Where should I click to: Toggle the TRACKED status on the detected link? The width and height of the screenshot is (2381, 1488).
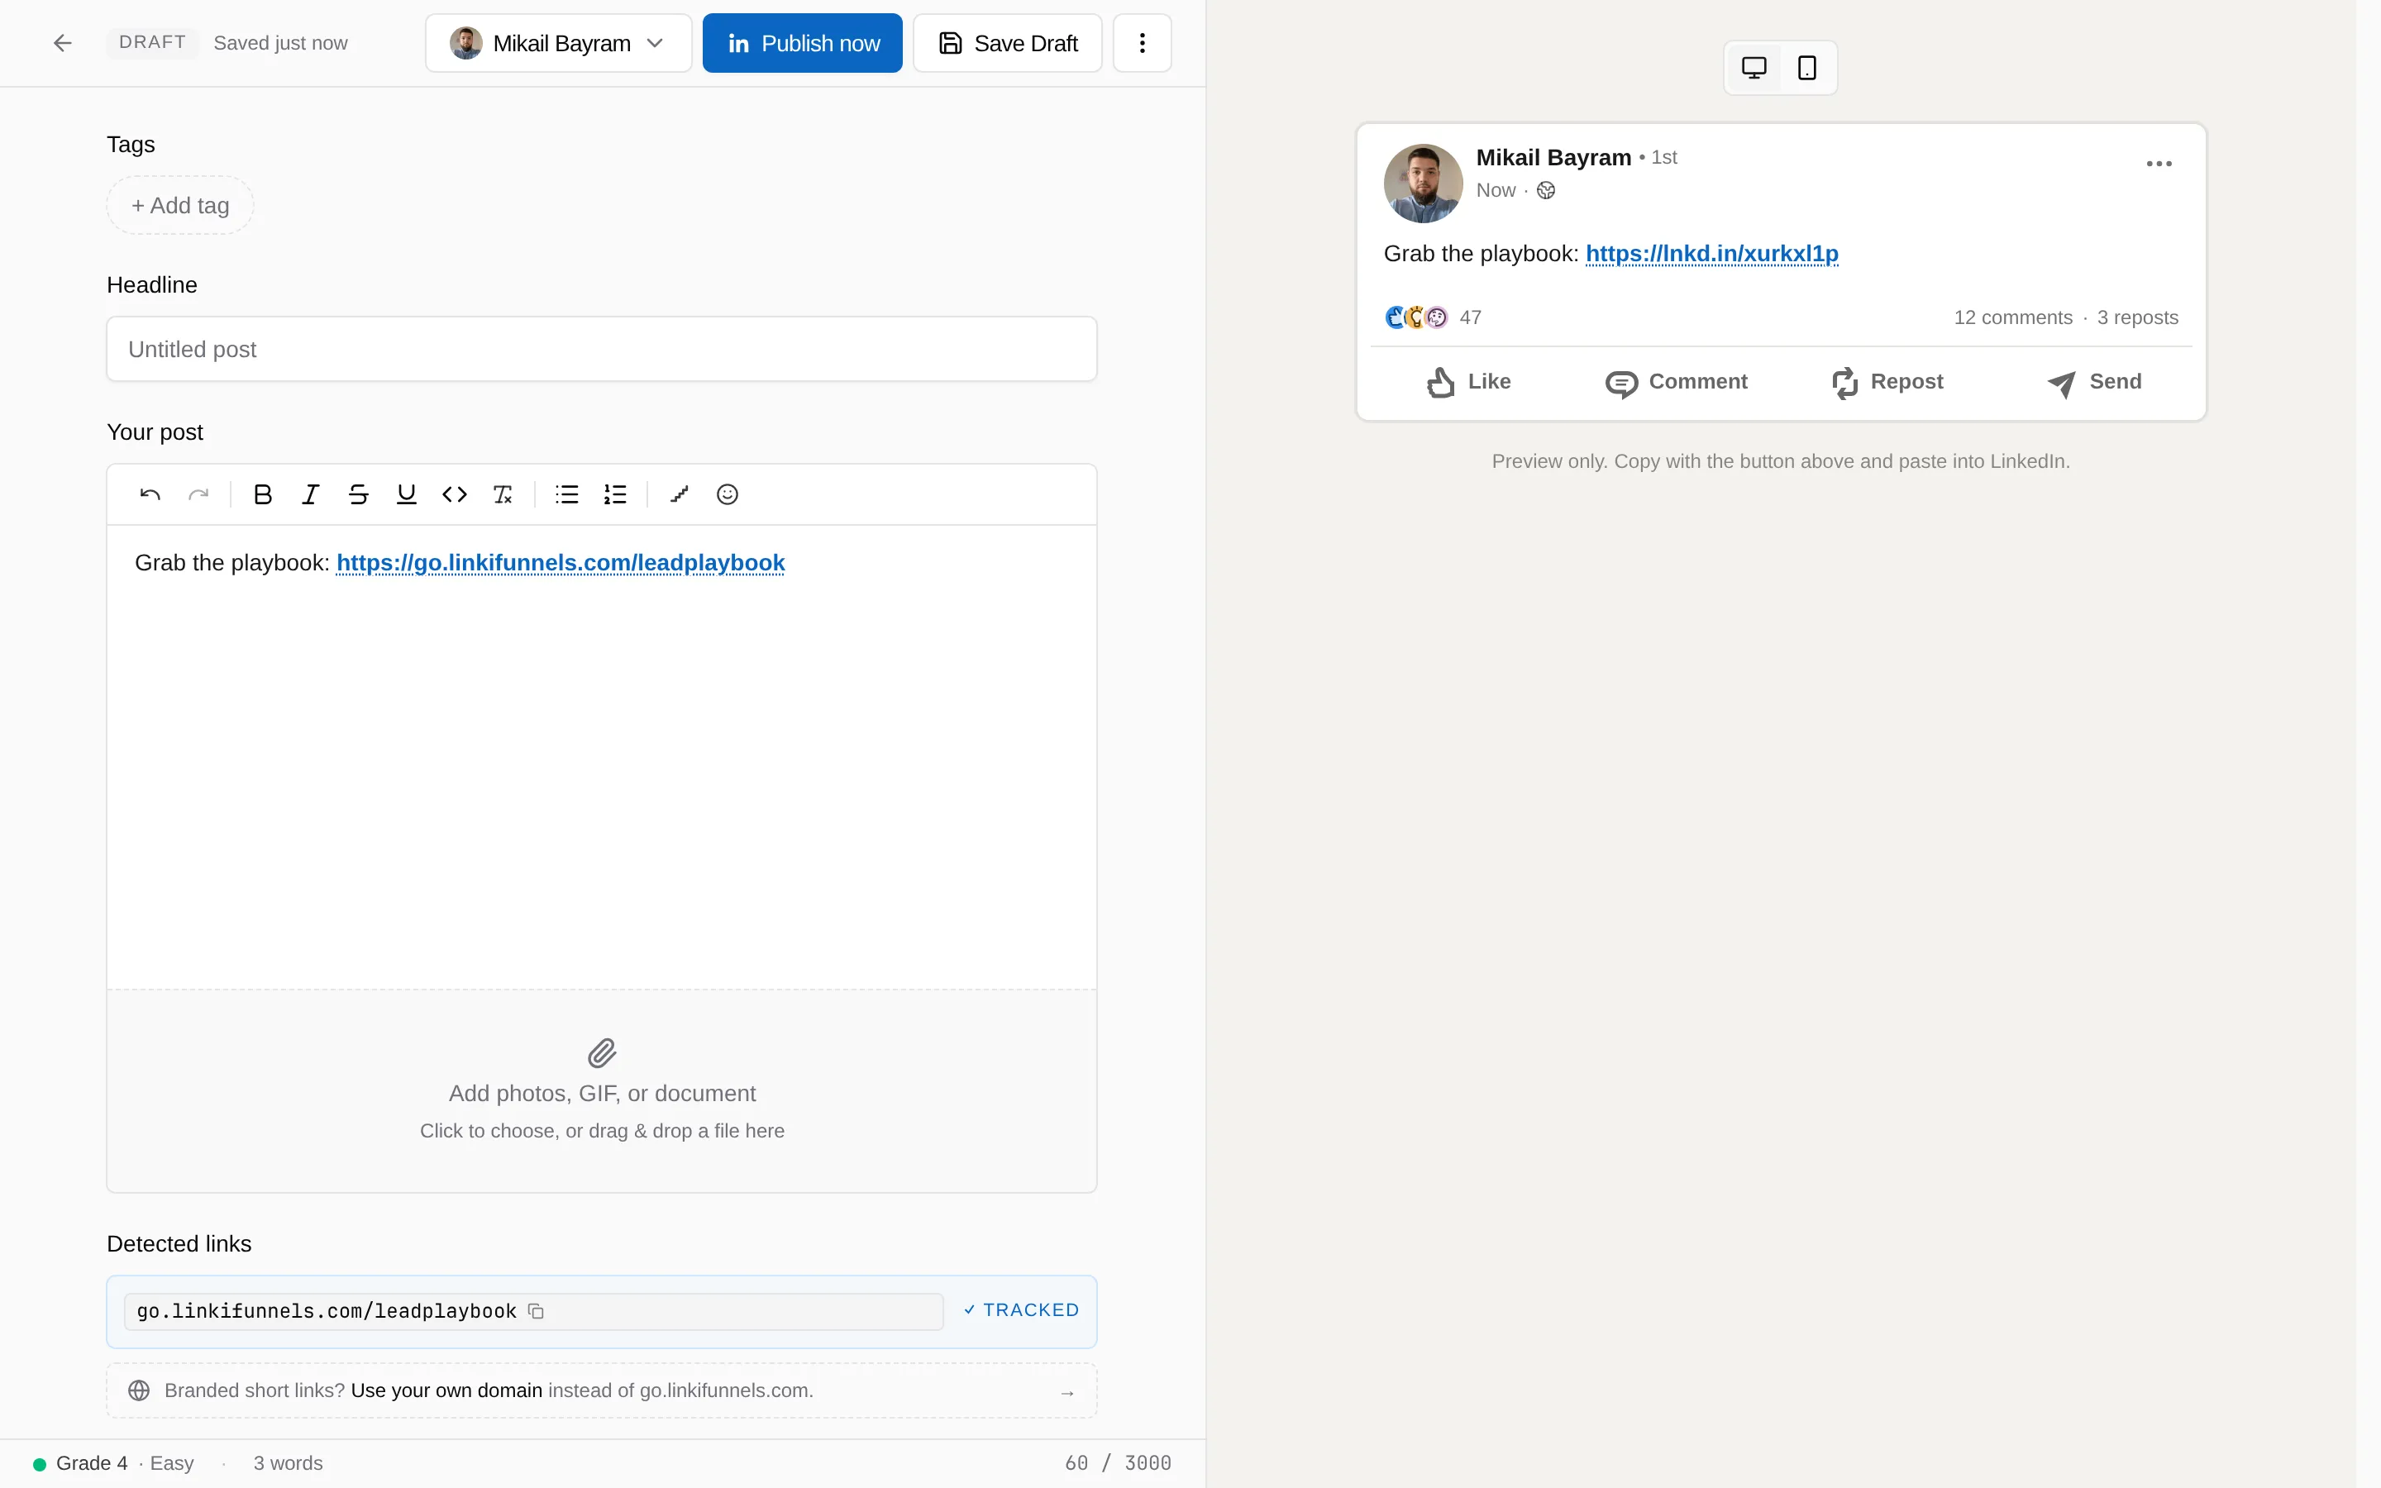(x=1021, y=1310)
